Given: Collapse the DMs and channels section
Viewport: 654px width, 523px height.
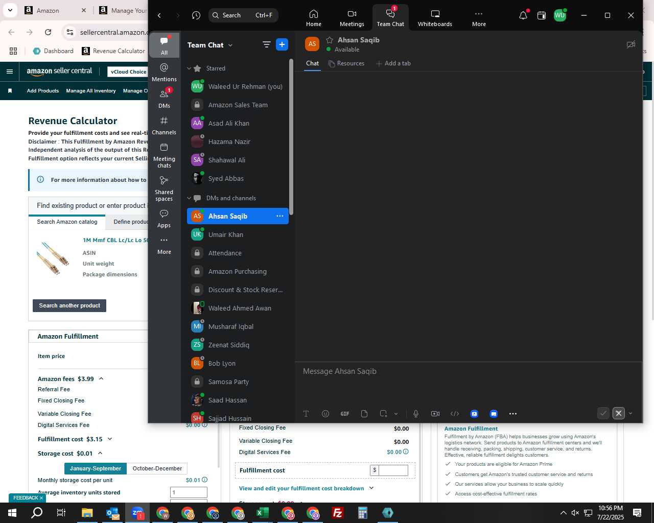Looking at the screenshot, I should [x=189, y=198].
